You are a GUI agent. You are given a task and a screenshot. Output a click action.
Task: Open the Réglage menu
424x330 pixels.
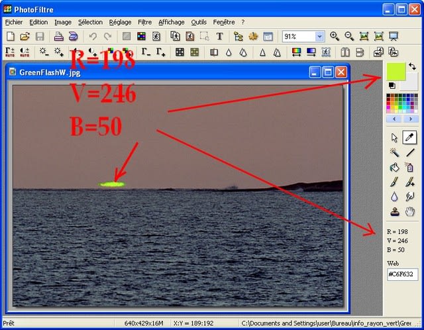click(120, 22)
